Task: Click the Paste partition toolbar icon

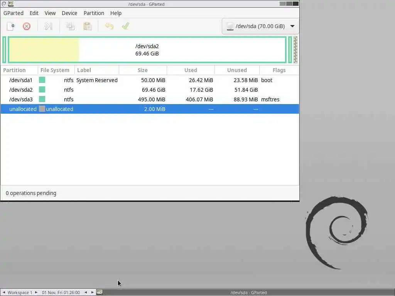Action: (88, 26)
